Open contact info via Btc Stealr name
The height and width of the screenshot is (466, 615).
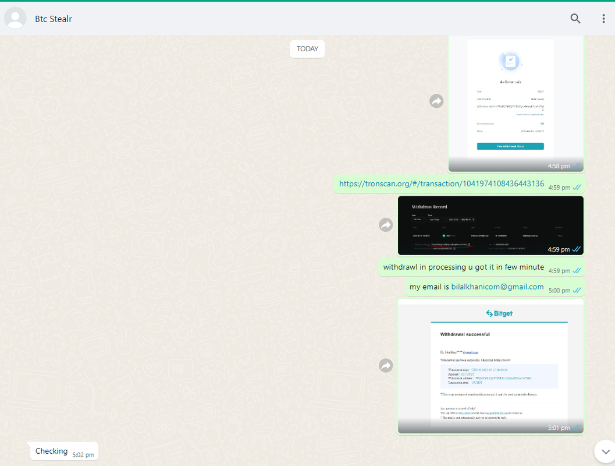[54, 19]
